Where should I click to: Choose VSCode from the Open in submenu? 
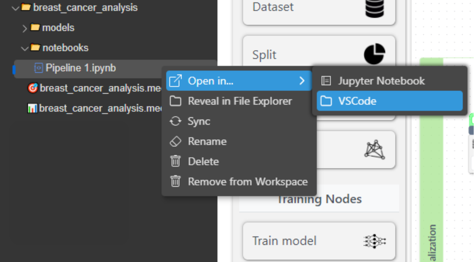click(390, 101)
